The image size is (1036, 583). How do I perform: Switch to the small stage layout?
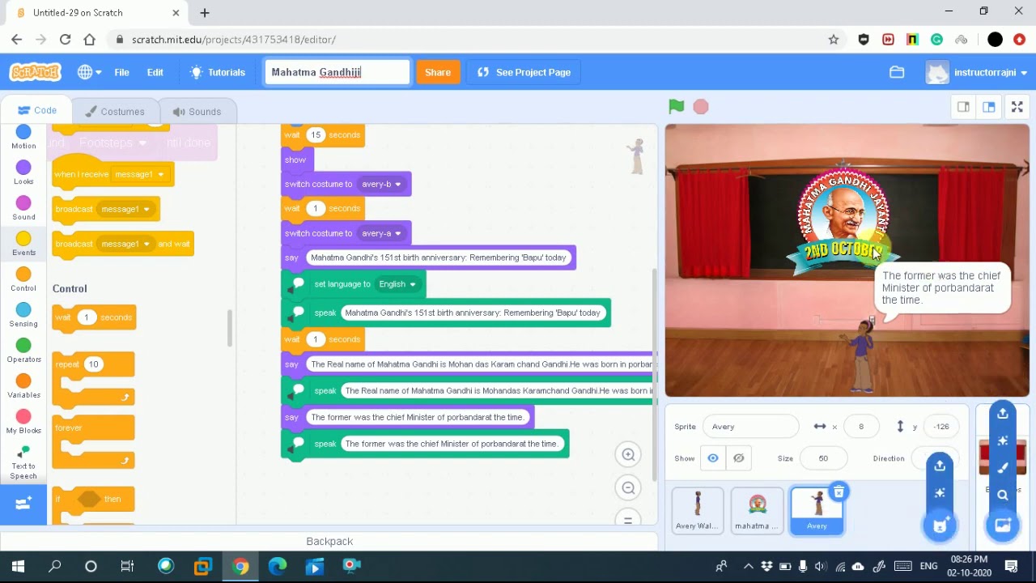tap(963, 107)
